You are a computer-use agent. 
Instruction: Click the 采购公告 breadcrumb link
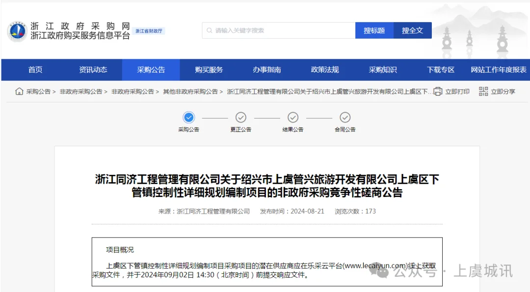click(x=38, y=92)
